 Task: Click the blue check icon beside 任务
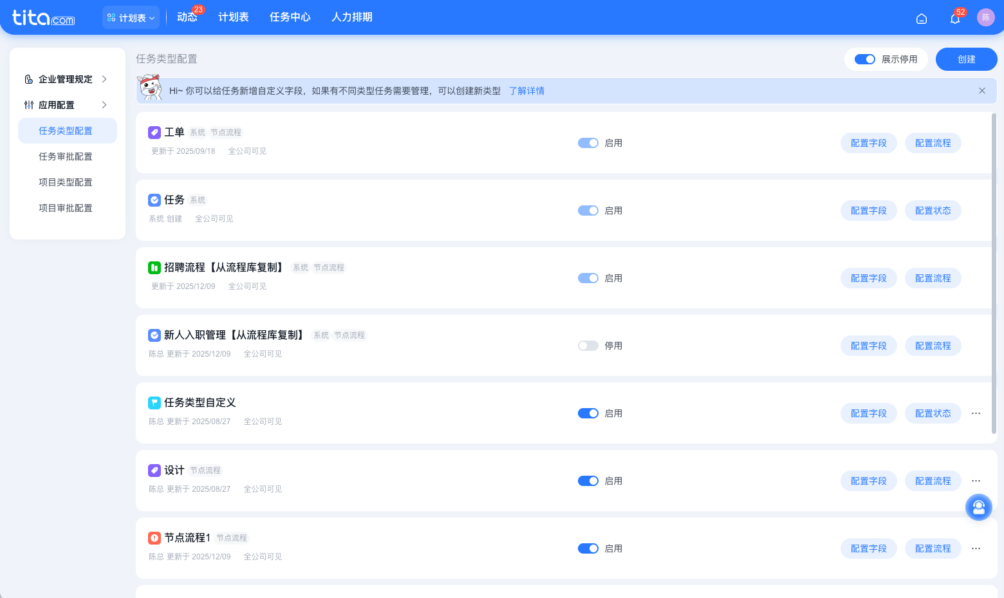[x=154, y=200]
